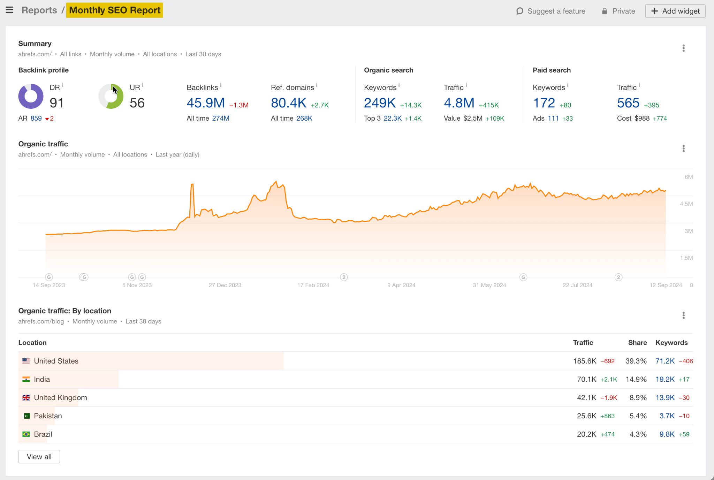Open the Reports breadcrumb
This screenshot has height=480, width=714.
pos(39,10)
